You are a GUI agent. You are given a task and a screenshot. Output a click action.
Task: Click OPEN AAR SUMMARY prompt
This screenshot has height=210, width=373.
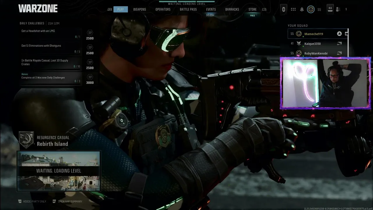tap(67, 201)
